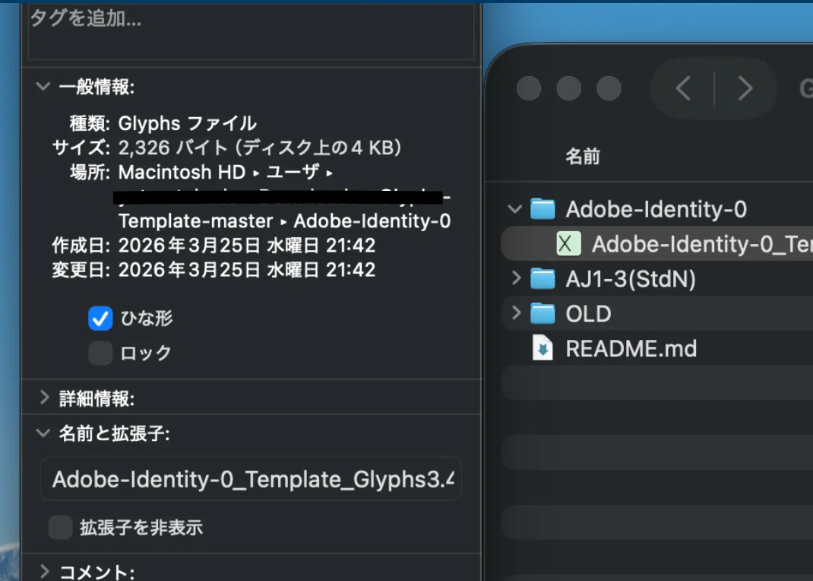
Task: Click the 2,326 バイト size value
Action: coord(260,148)
